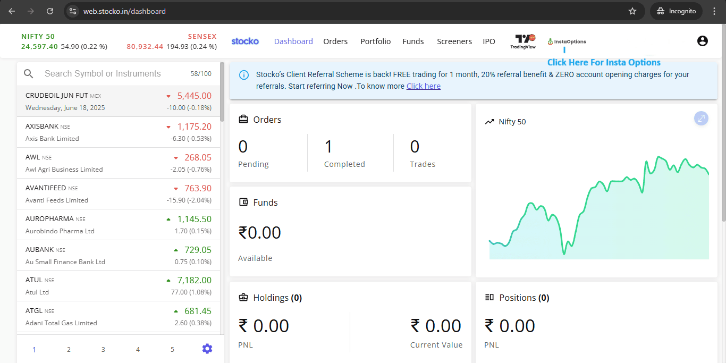Screen dimensions: 726x363
Task: Bookmark this page with the star icon
Action: (x=632, y=11)
